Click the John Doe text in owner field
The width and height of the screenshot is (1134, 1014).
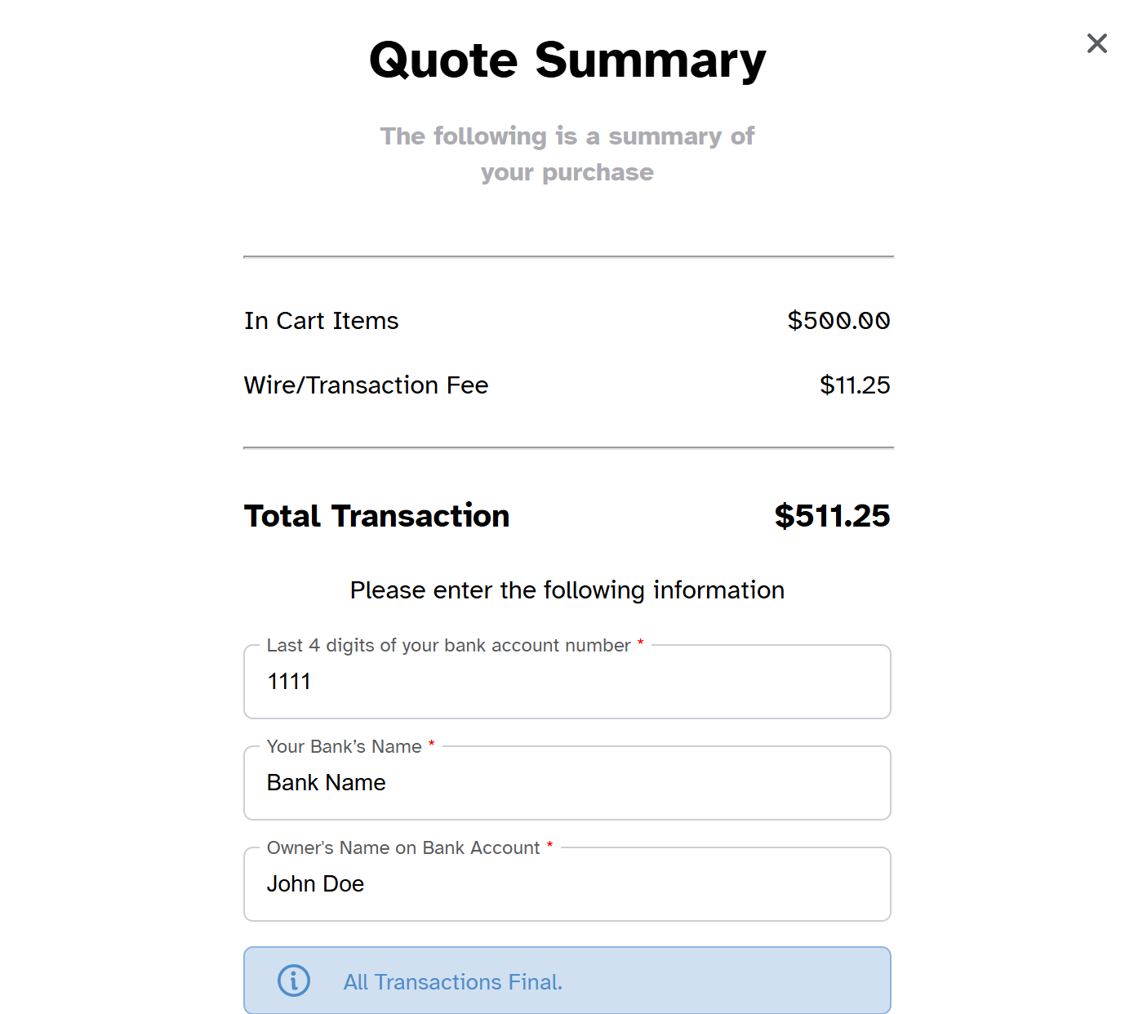pyautogui.click(x=315, y=884)
